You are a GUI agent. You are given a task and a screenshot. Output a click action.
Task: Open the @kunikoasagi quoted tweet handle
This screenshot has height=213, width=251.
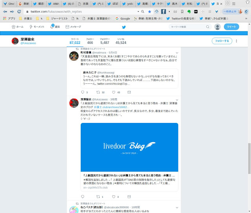tap(106, 72)
